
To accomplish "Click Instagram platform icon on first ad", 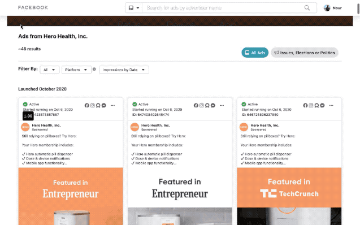I will pos(93,105).
